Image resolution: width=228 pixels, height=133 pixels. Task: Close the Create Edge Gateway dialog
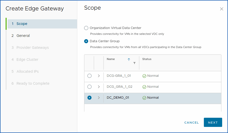221,9
